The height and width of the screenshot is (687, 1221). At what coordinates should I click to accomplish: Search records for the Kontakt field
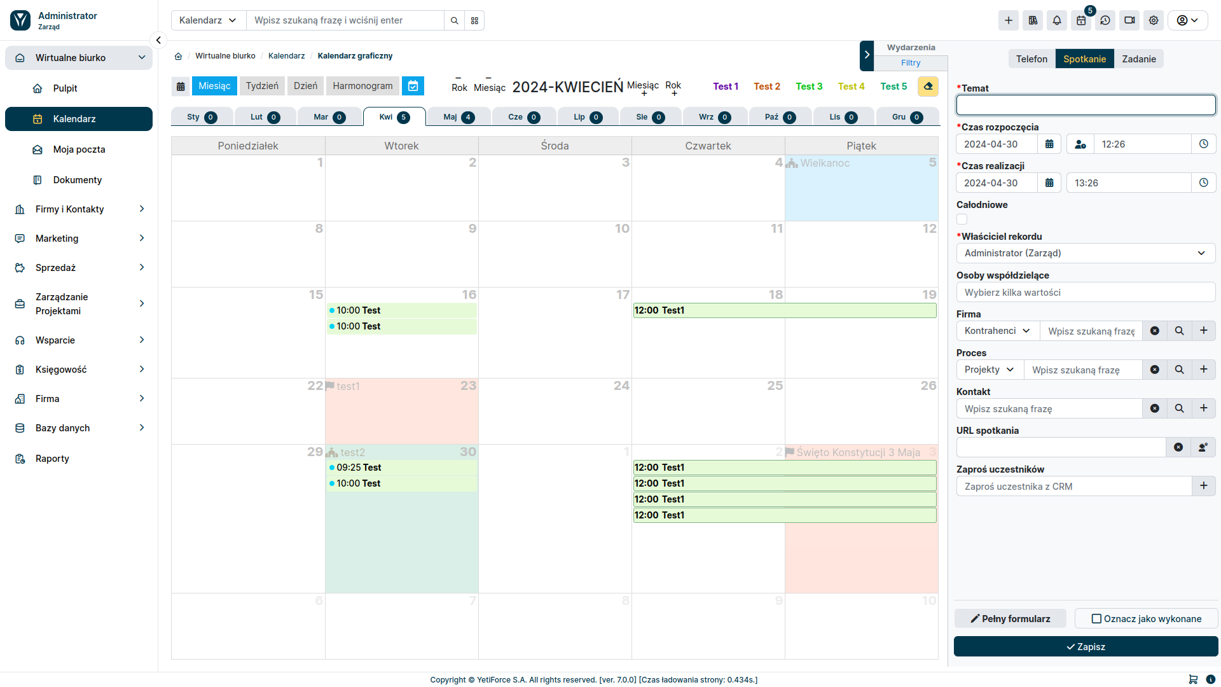1179,408
